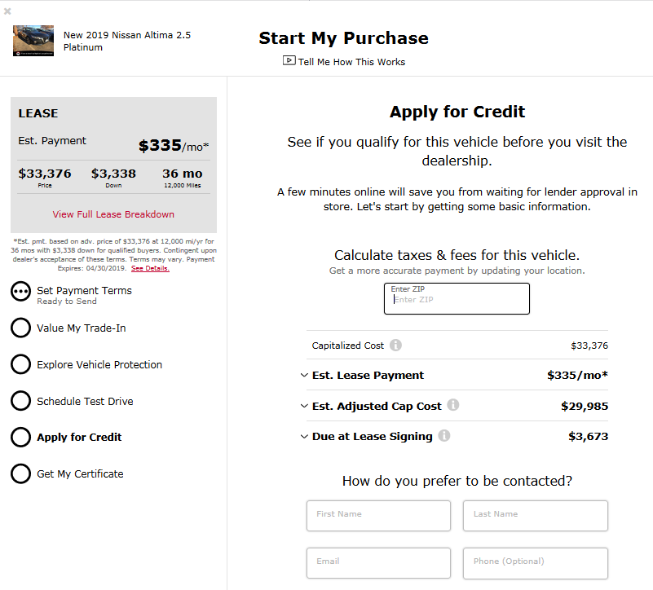
Task: Go to Apply for Credit step
Action: coord(79,437)
